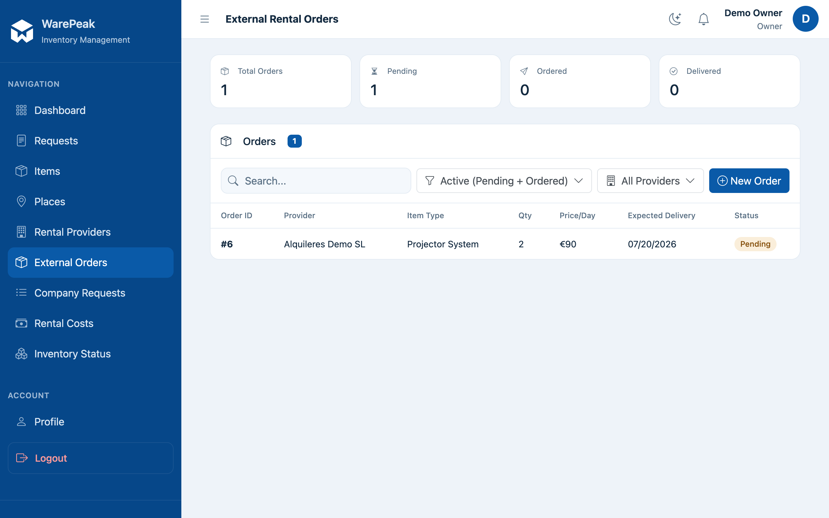Click Demo Owner user name

click(x=753, y=13)
